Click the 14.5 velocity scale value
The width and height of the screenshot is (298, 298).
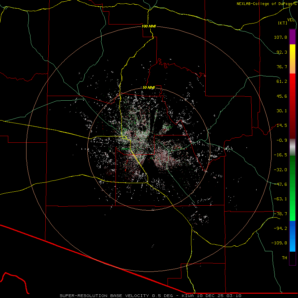coord(282,125)
